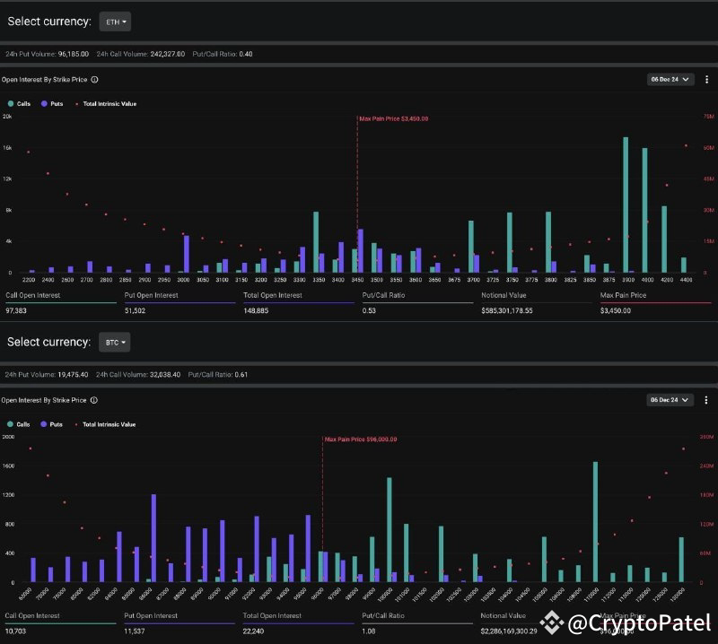Image resolution: width=718 pixels, height=644 pixels.
Task: Expand the BTC chart 06 Dec 24 expiry selector
Action: 670,399
